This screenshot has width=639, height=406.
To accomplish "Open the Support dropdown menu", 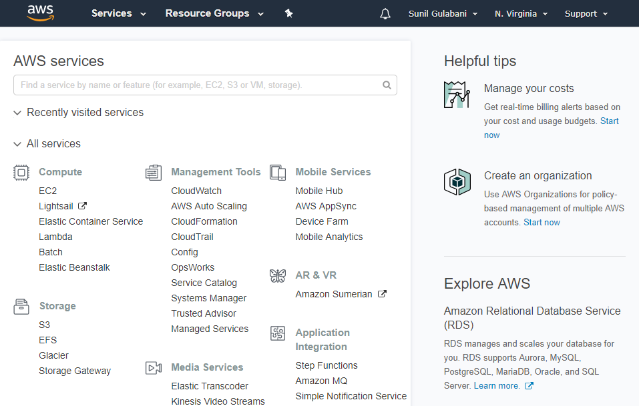I will tap(586, 14).
